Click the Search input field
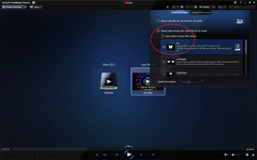257x160 pixels. coord(242,7)
